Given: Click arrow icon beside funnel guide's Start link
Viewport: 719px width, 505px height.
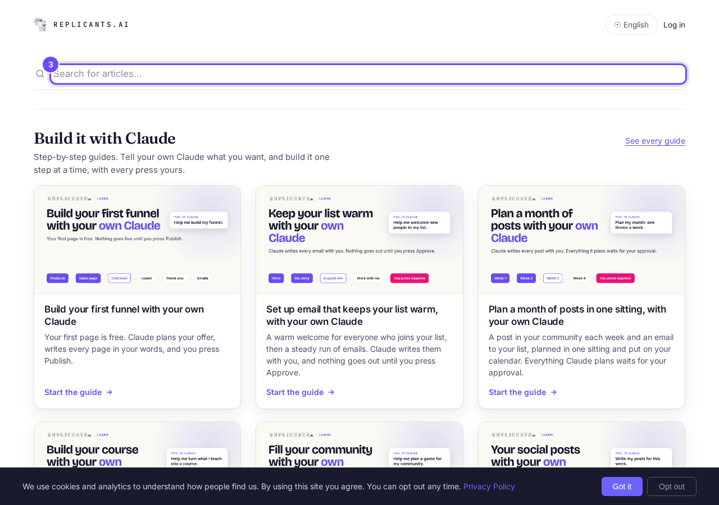Looking at the screenshot, I should 110,392.
